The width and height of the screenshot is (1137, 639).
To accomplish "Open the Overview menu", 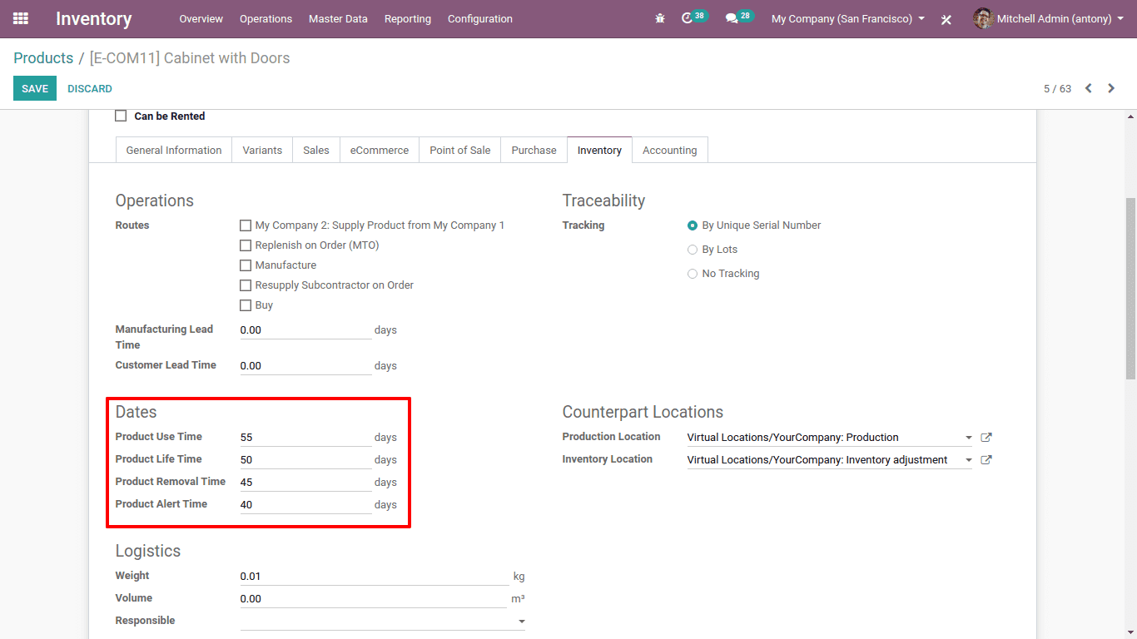I will [201, 18].
